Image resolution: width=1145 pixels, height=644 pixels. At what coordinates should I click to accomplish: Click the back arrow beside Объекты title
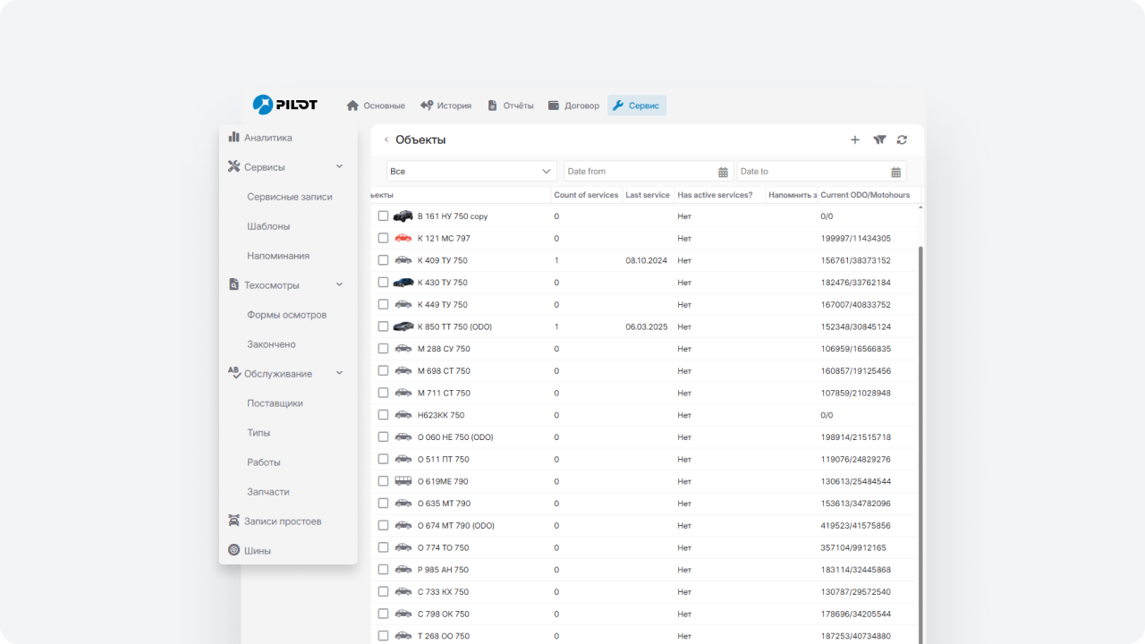point(386,140)
